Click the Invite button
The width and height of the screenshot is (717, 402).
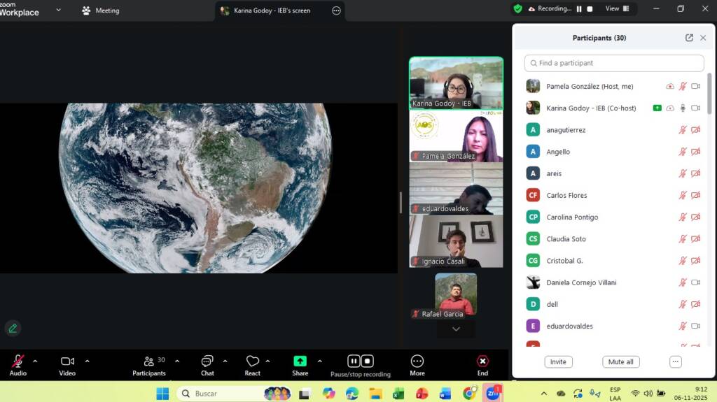pos(558,361)
